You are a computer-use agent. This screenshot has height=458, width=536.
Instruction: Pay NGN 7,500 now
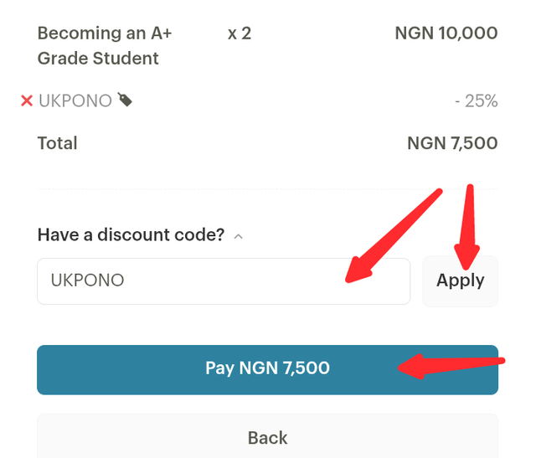[x=267, y=370]
